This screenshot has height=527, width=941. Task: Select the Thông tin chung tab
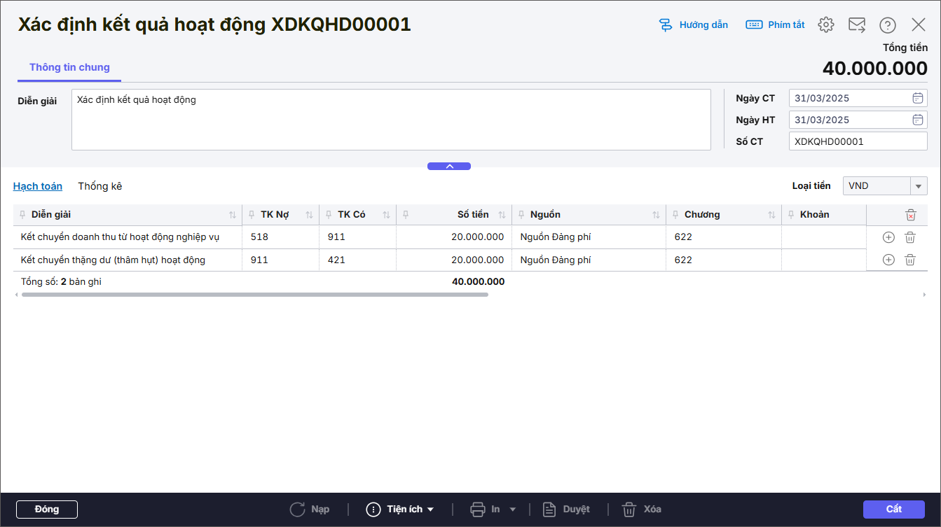tap(69, 67)
